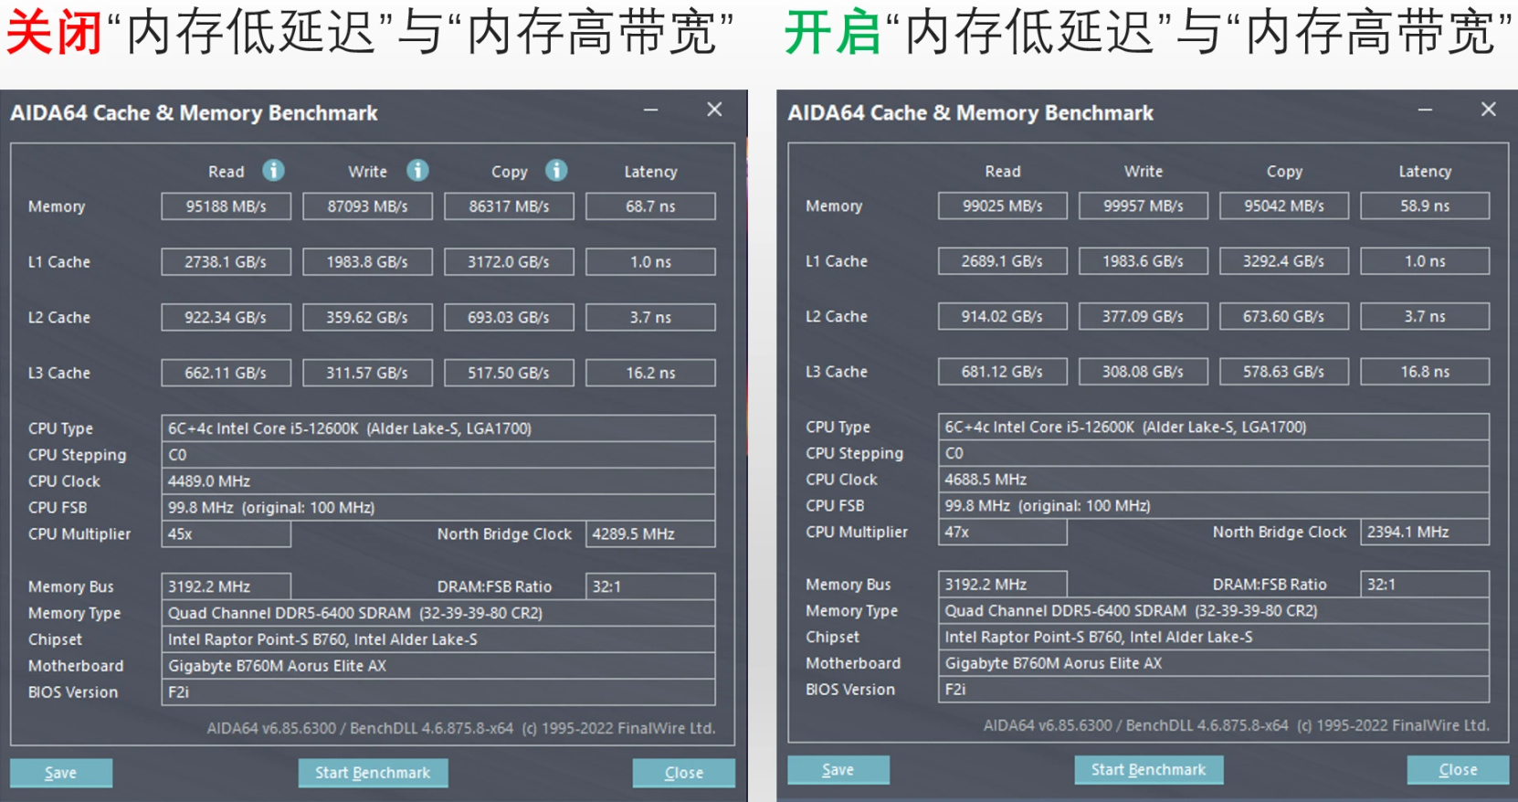Screen dimensions: 1518x802
Task: Click the Memory Type field in left window
Action: click(x=438, y=613)
